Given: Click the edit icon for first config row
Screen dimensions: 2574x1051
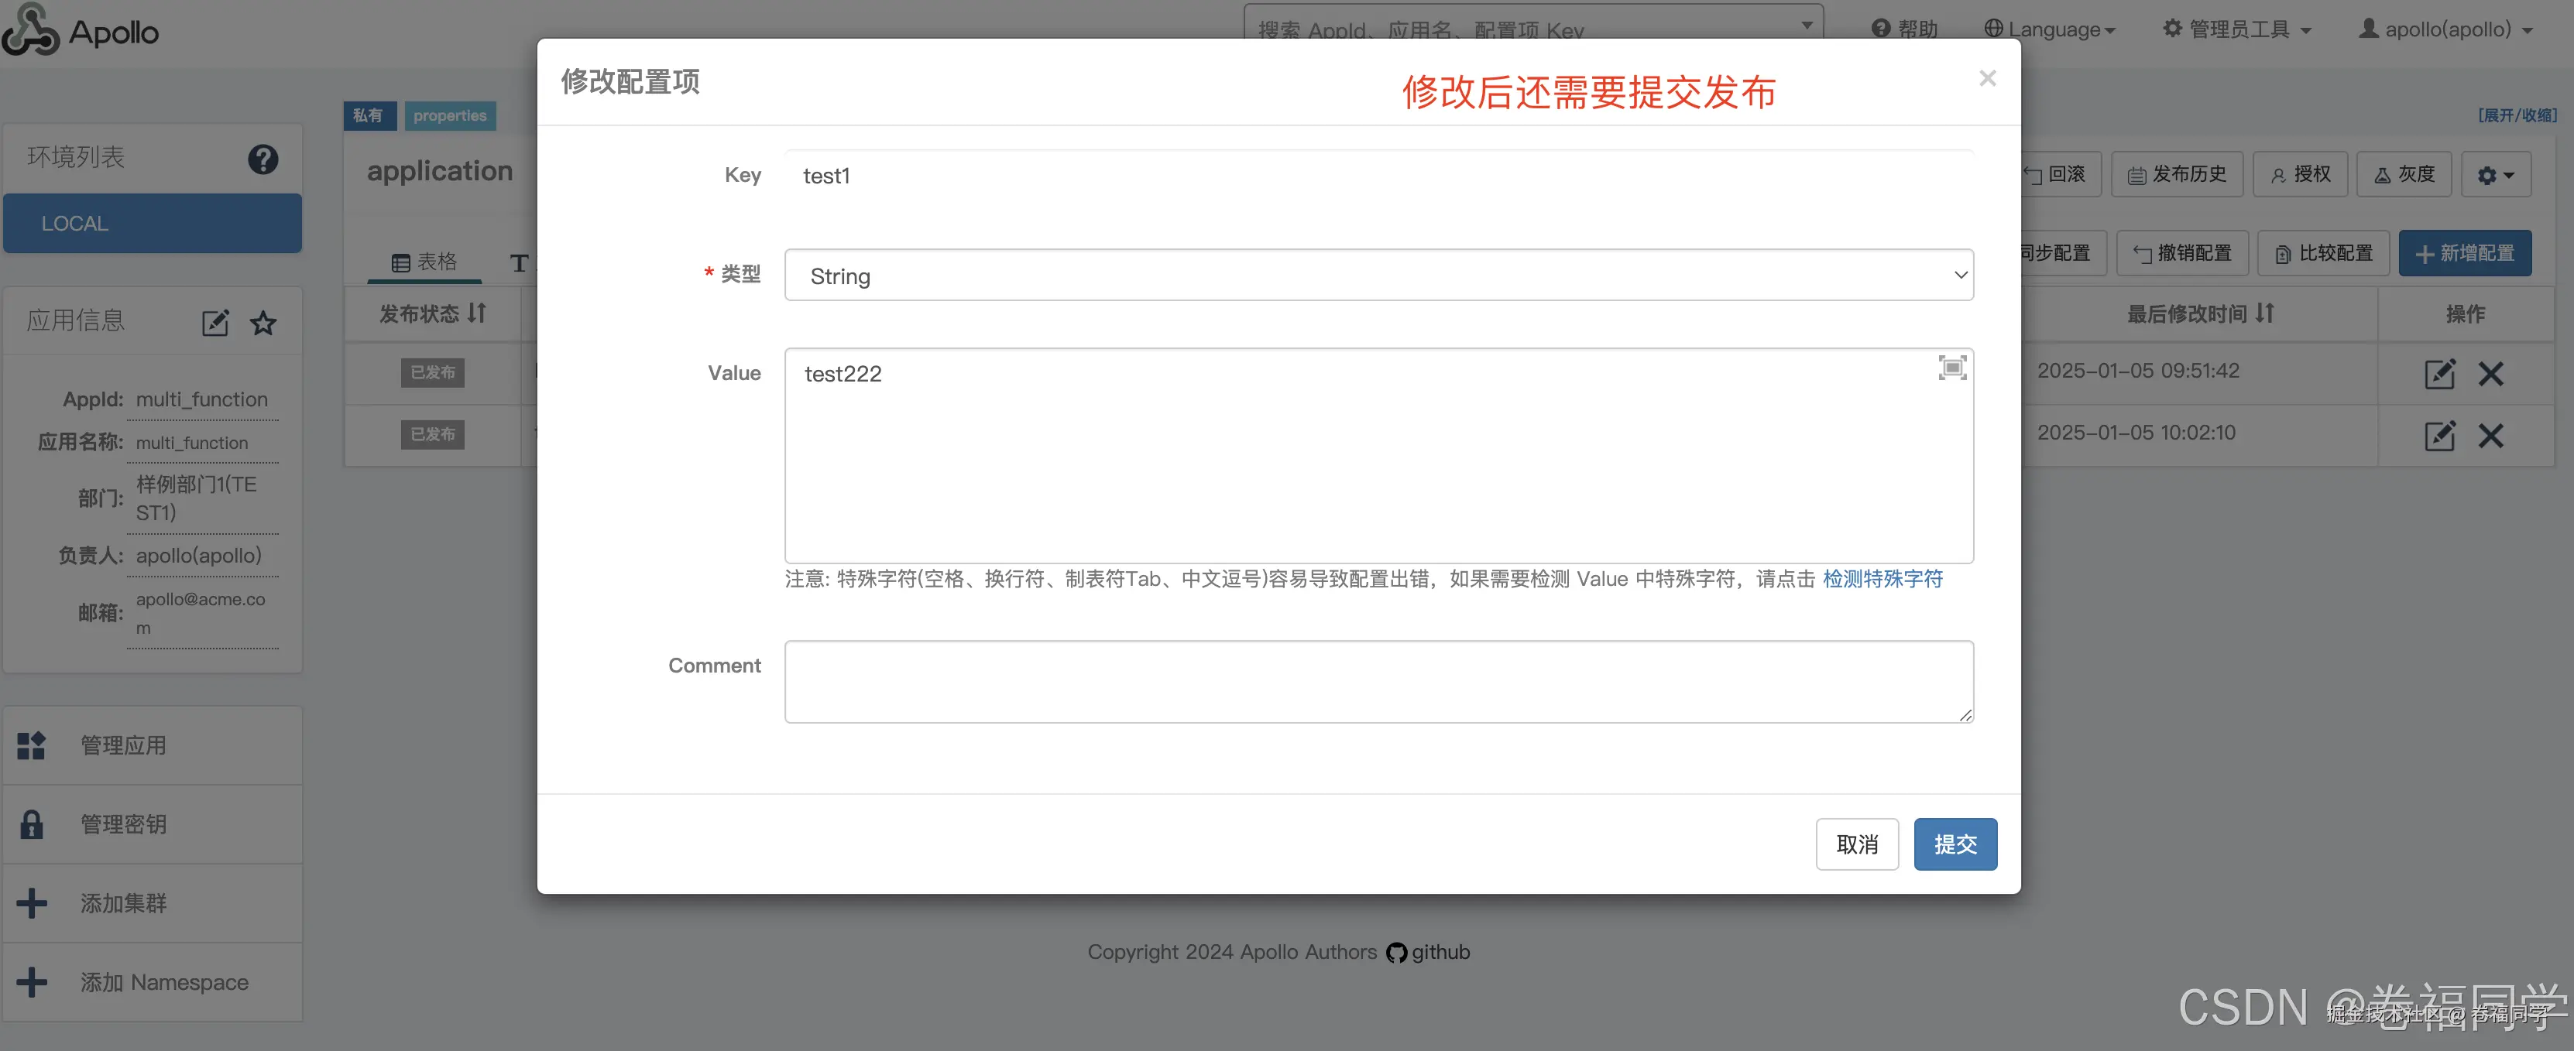Looking at the screenshot, I should point(2439,374).
